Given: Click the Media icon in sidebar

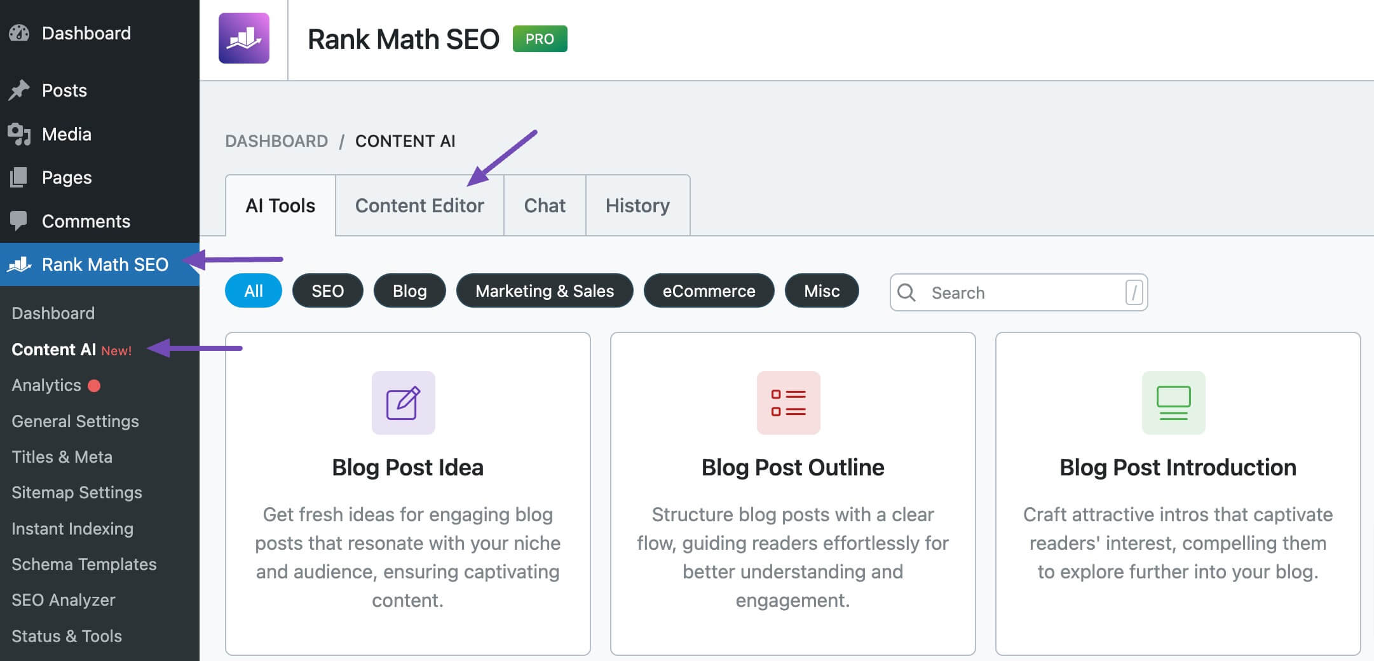Looking at the screenshot, I should click(x=20, y=134).
